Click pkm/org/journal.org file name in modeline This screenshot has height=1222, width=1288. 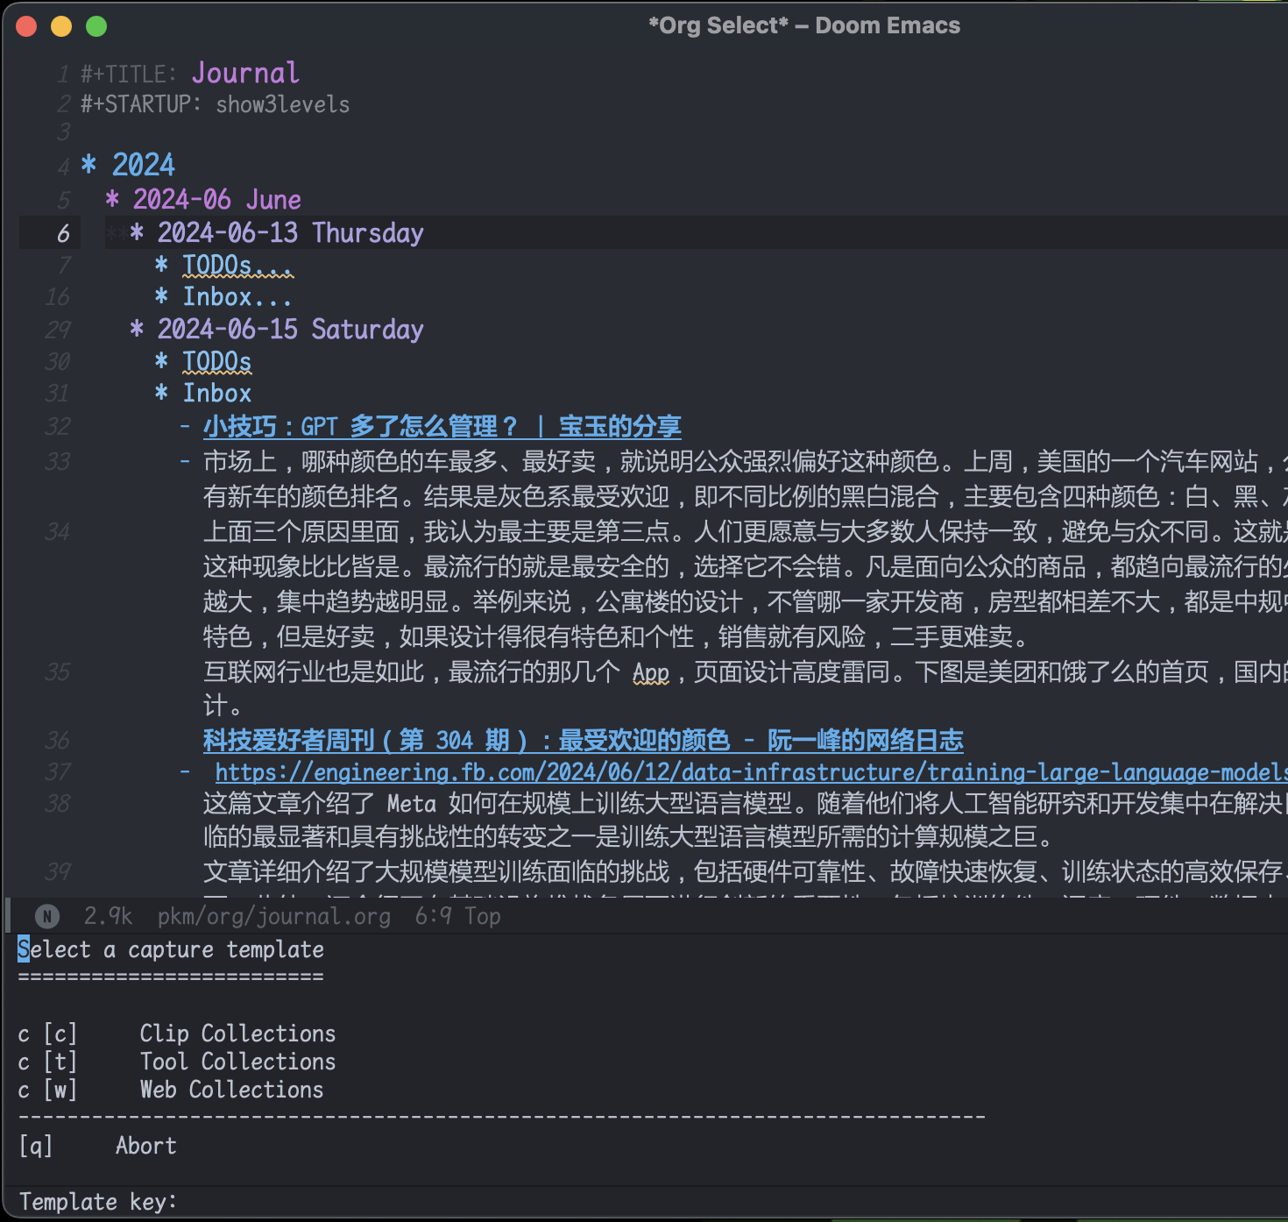273,917
